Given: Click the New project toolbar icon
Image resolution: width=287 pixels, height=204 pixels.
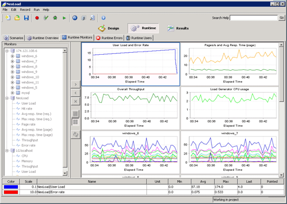Looking at the screenshot, I should tap(8, 18).
